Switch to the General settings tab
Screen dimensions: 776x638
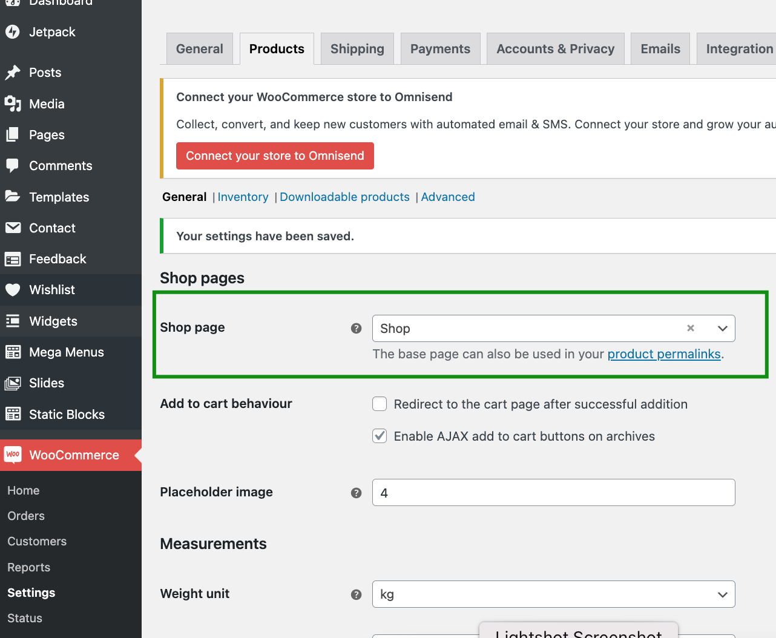pyautogui.click(x=200, y=48)
